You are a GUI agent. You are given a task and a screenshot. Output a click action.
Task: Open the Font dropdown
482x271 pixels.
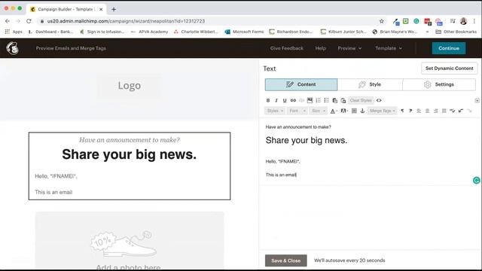pyautogui.click(x=297, y=111)
